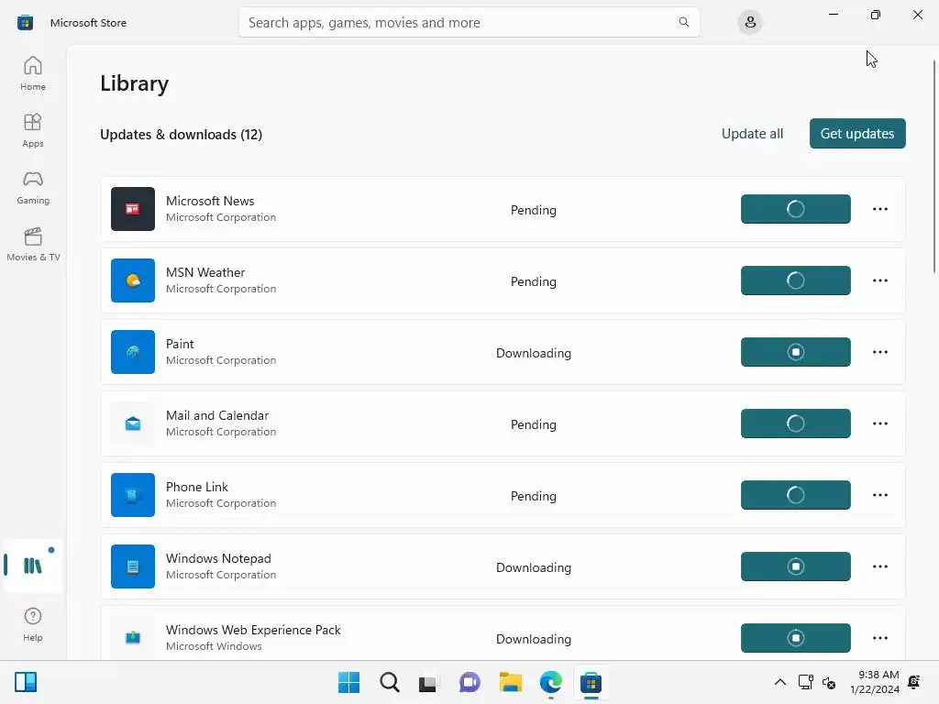Click the pending button for Phone Link
This screenshot has height=704, width=939.
pyautogui.click(x=795, y=495)
